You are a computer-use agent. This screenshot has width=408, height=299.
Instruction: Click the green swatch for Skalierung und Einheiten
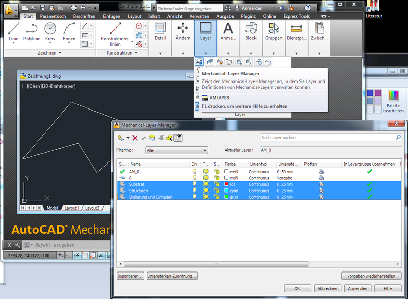coord(226,197)
